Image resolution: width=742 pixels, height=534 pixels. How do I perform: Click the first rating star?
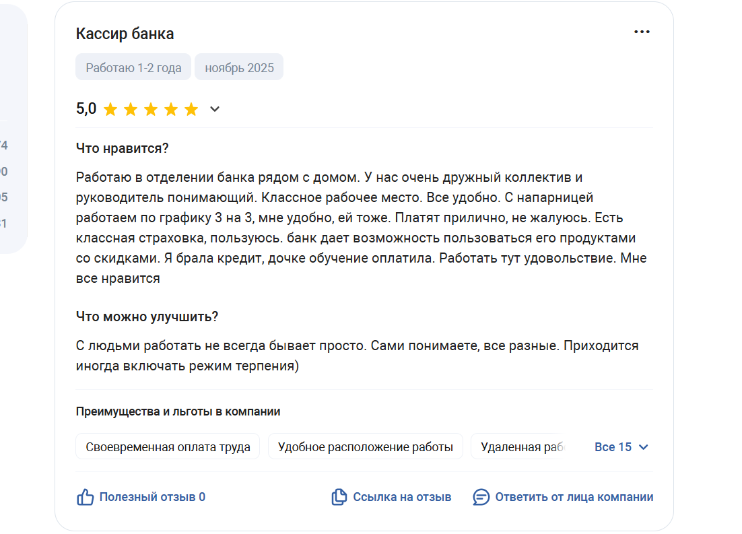[110, 109]
